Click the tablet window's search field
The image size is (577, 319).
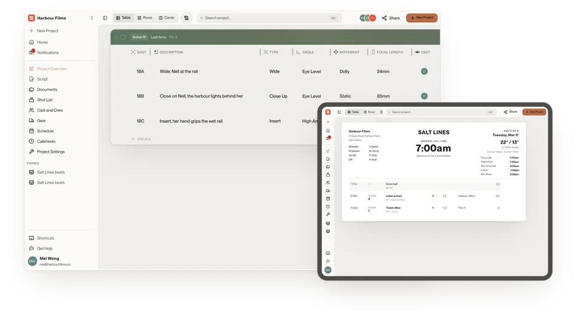coord(441,112)
